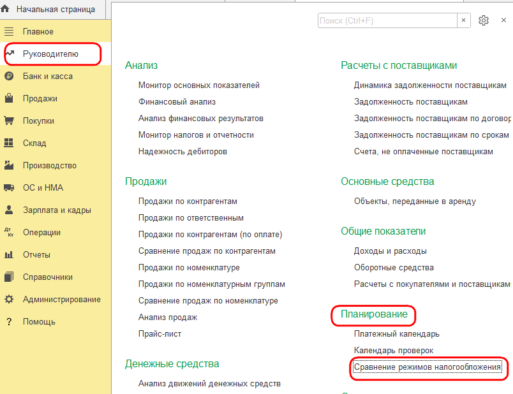Screen dimensions: 513x394
Task: Open Доходы и расходы report
Action: [390, 251]
